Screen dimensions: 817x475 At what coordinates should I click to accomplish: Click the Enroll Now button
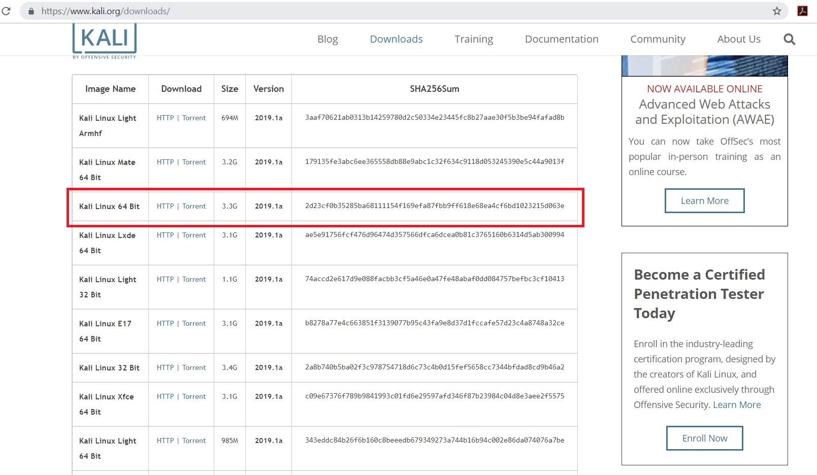(704, 438)
